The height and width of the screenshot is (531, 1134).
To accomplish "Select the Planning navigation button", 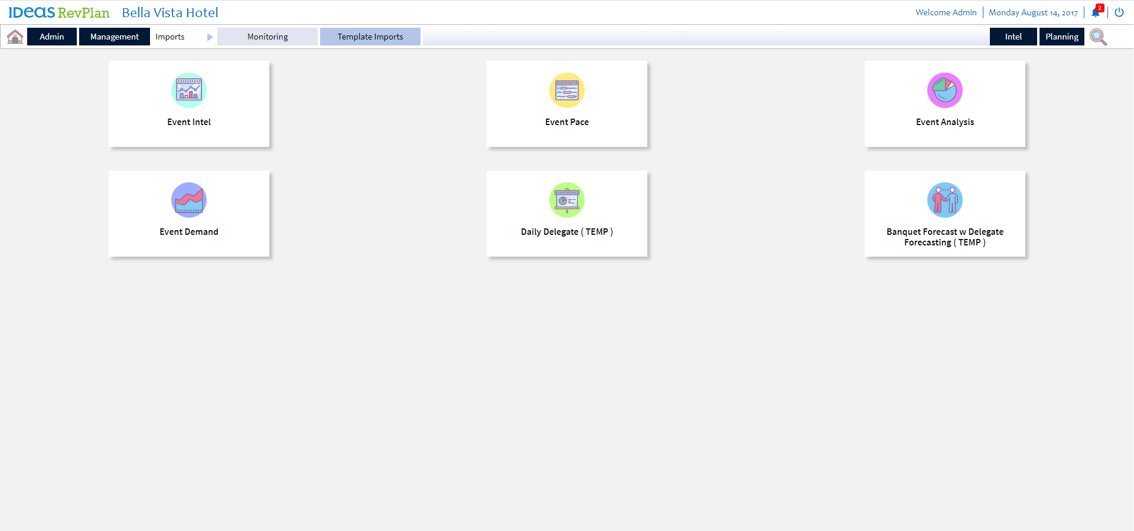I will pos(1061,36).
